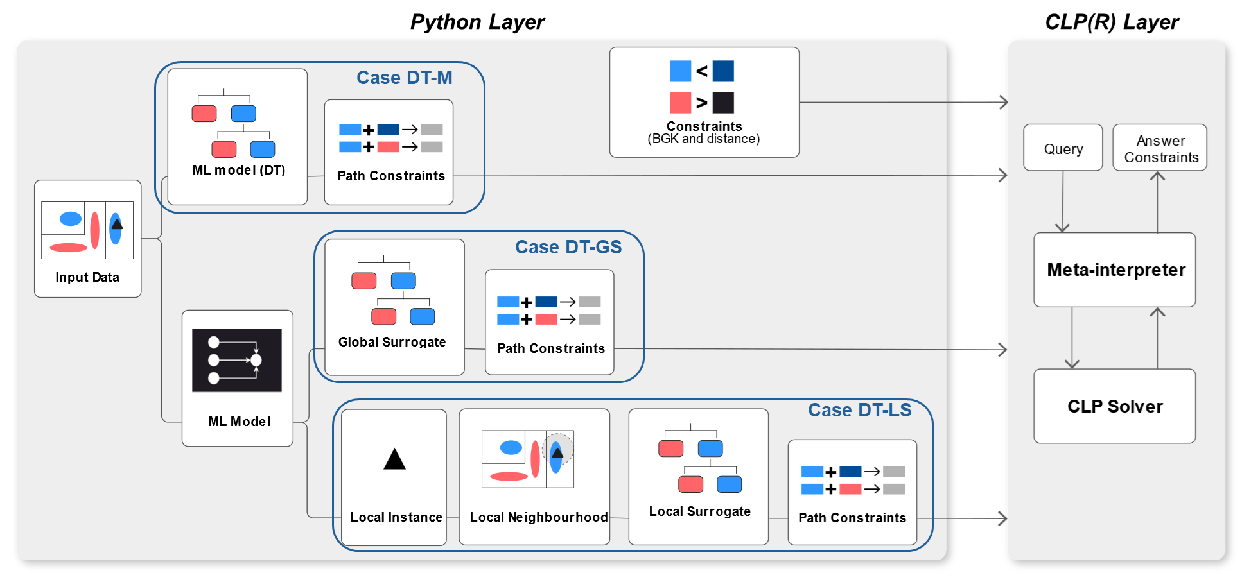Click the Input Data scatter plot icon

(87, 230)
